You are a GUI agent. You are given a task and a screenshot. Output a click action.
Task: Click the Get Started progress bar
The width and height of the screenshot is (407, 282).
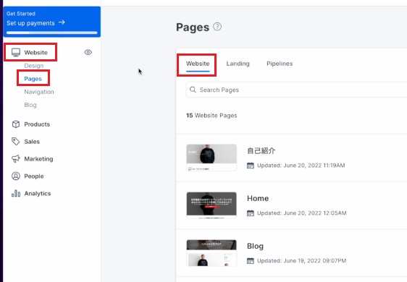click(52, 33)
